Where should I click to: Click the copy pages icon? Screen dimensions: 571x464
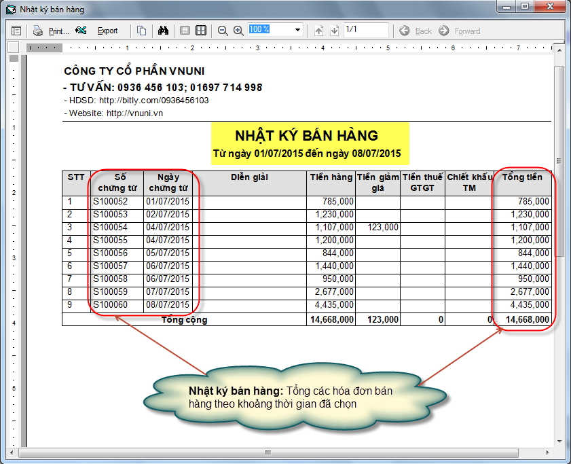[141, 31]
